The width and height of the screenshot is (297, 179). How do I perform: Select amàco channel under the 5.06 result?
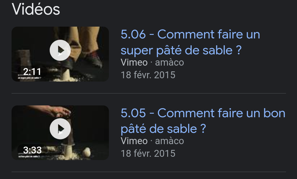169,63
